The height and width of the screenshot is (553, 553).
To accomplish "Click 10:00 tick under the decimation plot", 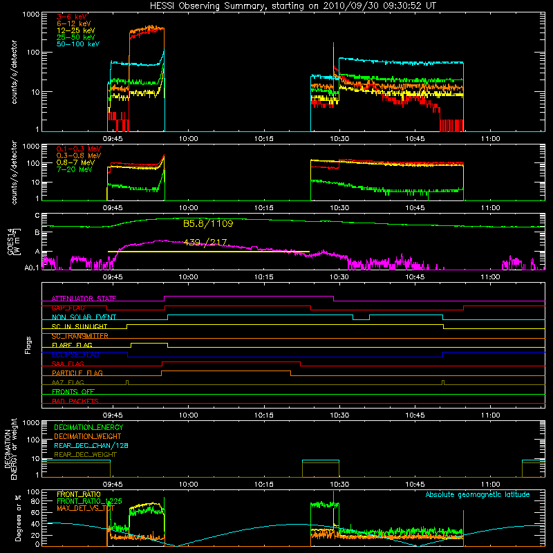I will pyautogui.click(x=188, y=485).
